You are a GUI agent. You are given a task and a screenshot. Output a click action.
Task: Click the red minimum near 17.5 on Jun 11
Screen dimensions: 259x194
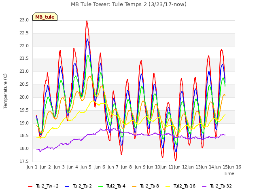[x=175, y=160]
